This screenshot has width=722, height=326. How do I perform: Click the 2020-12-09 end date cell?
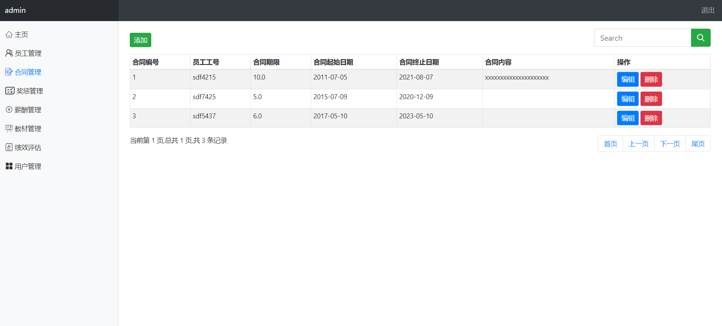pyautogui.click(x=439, y=99)
